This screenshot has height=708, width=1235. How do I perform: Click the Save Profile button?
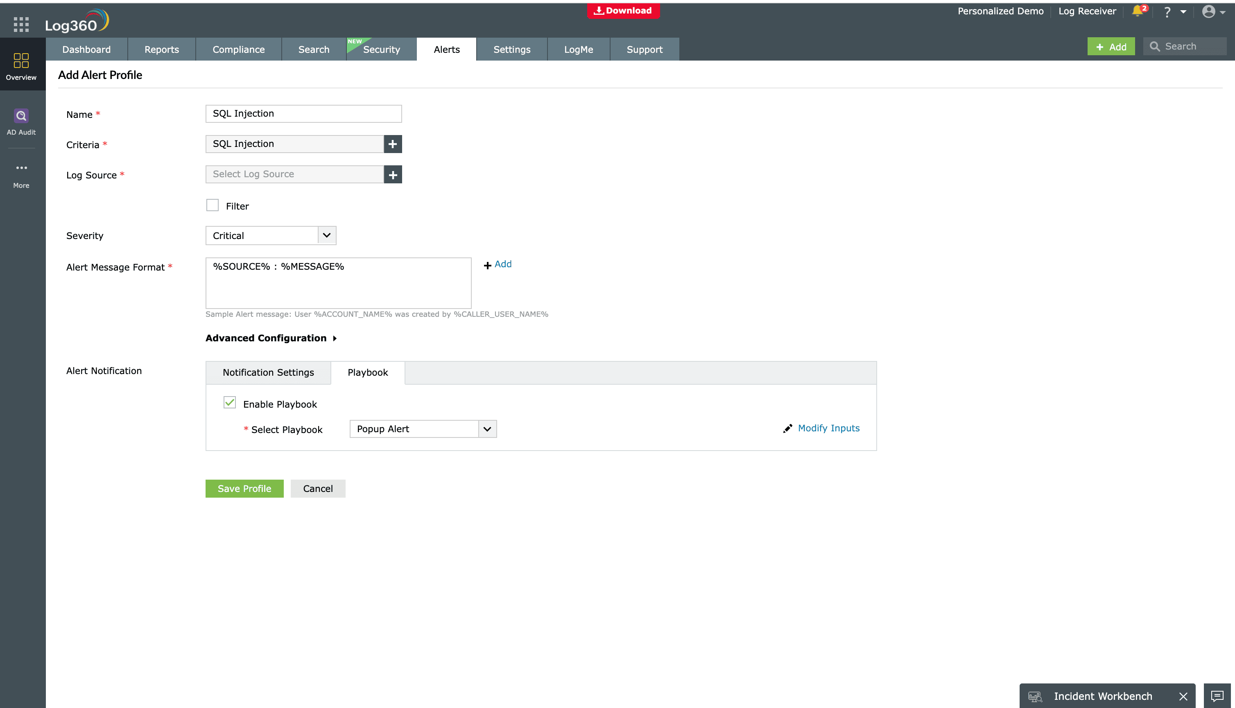click(244, 488)
